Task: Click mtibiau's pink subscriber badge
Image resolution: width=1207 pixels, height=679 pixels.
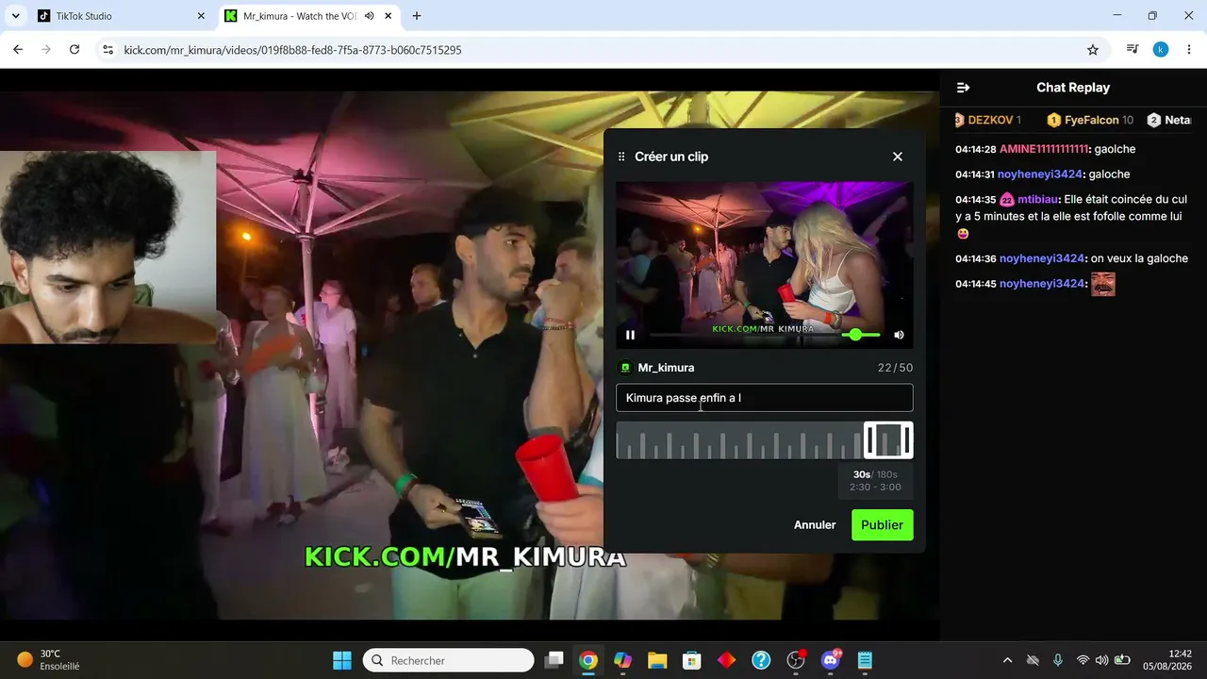Action: coord(1007,200)
